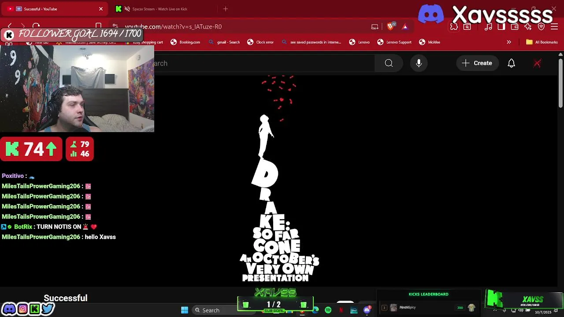
Task: Open Netflix from the taskbar
Action: click(341, 310)
